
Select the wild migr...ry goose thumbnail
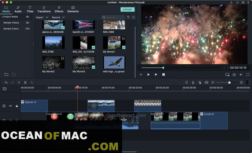tap(114, 62)
